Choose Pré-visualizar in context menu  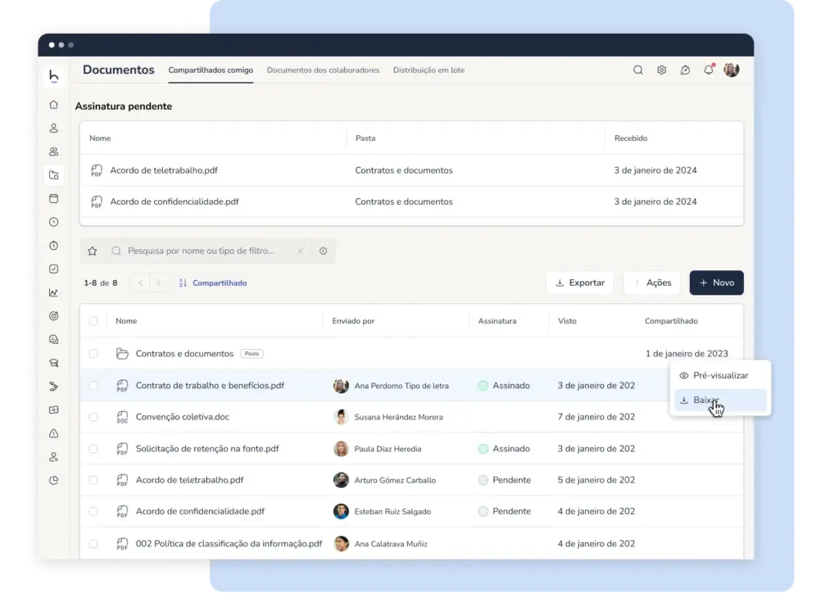click(720, 375)
